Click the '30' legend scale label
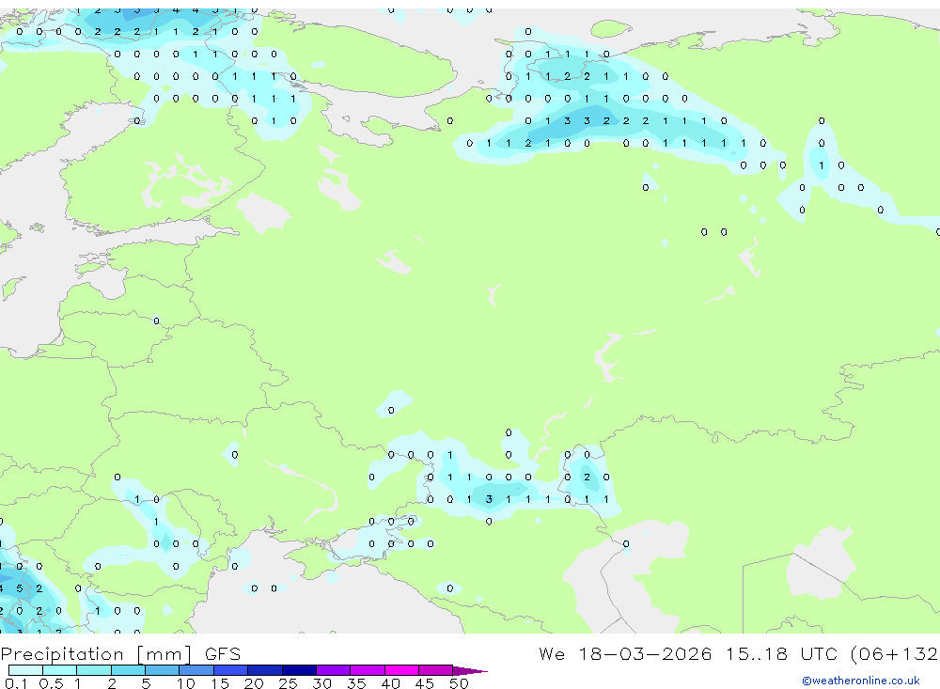Viewport: 940px width, 689px height. coord(321,683)
